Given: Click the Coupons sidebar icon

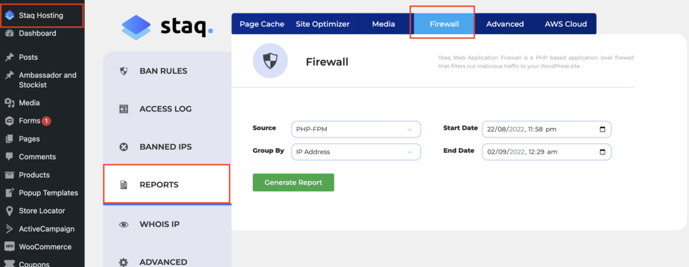Looking at the screenshot, I should [x=9, y=264].
